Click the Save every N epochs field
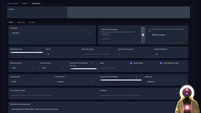 134,54
